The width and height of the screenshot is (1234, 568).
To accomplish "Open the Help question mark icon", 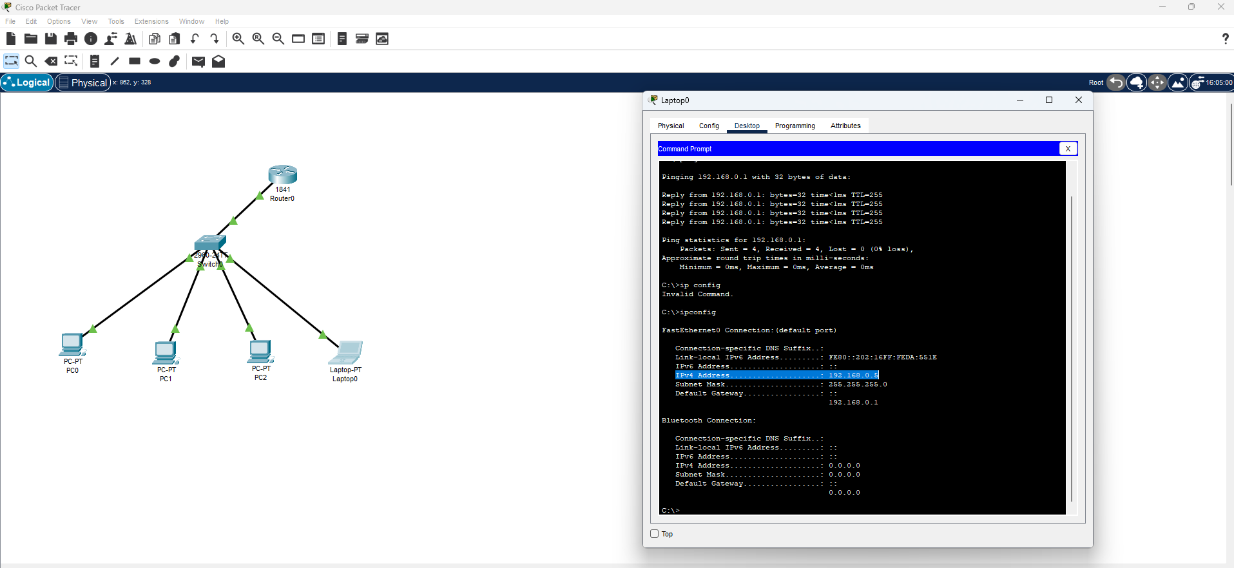I will point(1225,39).
